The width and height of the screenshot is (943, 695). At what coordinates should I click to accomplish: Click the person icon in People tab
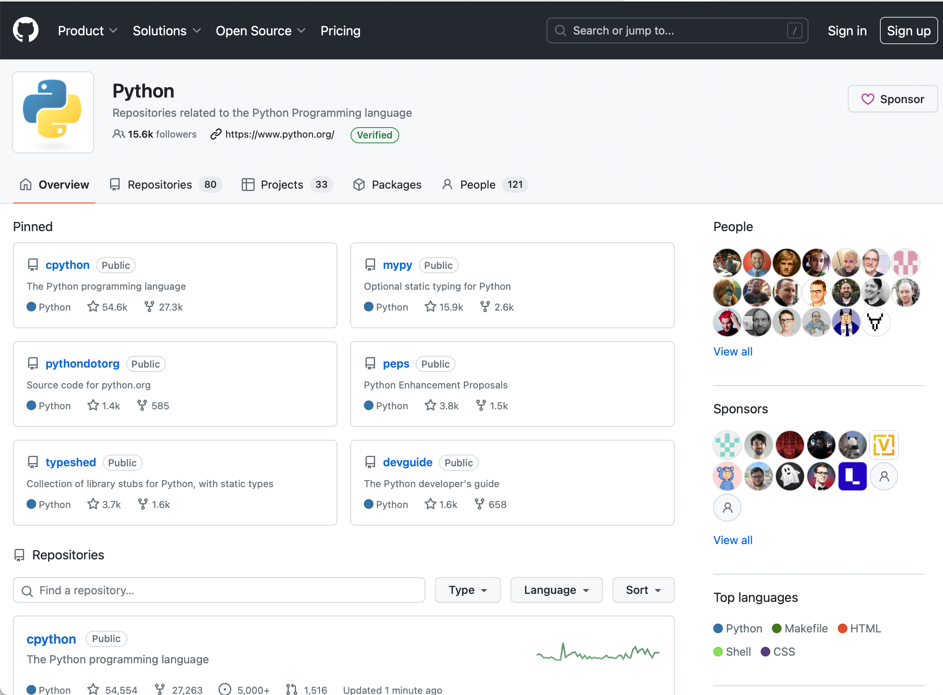coord(447,184)
